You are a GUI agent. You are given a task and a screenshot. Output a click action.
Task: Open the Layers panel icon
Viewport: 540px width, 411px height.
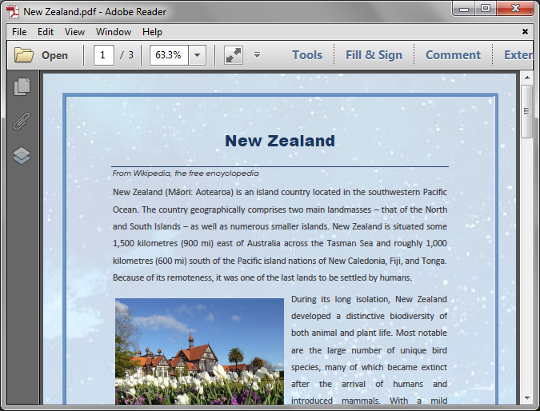point(22,155)
